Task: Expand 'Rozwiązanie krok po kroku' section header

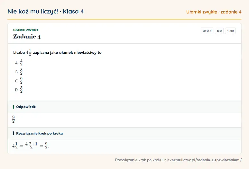Action: pyautogui.click(x=124, y=133)
